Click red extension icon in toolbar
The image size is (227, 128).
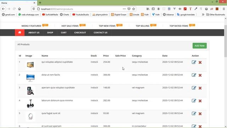click(x=185, y=9)
